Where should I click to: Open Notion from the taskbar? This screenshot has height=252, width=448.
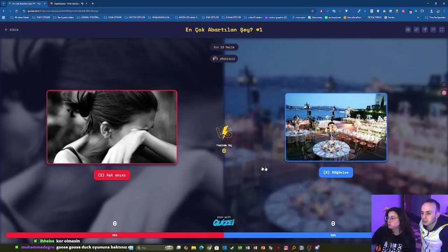click(301, 248)
